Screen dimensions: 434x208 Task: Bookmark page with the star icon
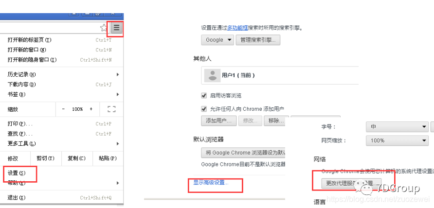pos(104,28)
